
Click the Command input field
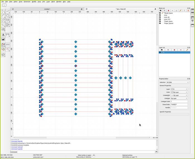[x=84, y=152]
